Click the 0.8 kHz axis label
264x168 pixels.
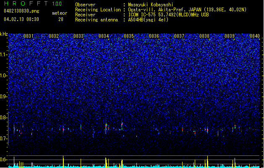tap(4, 118)
